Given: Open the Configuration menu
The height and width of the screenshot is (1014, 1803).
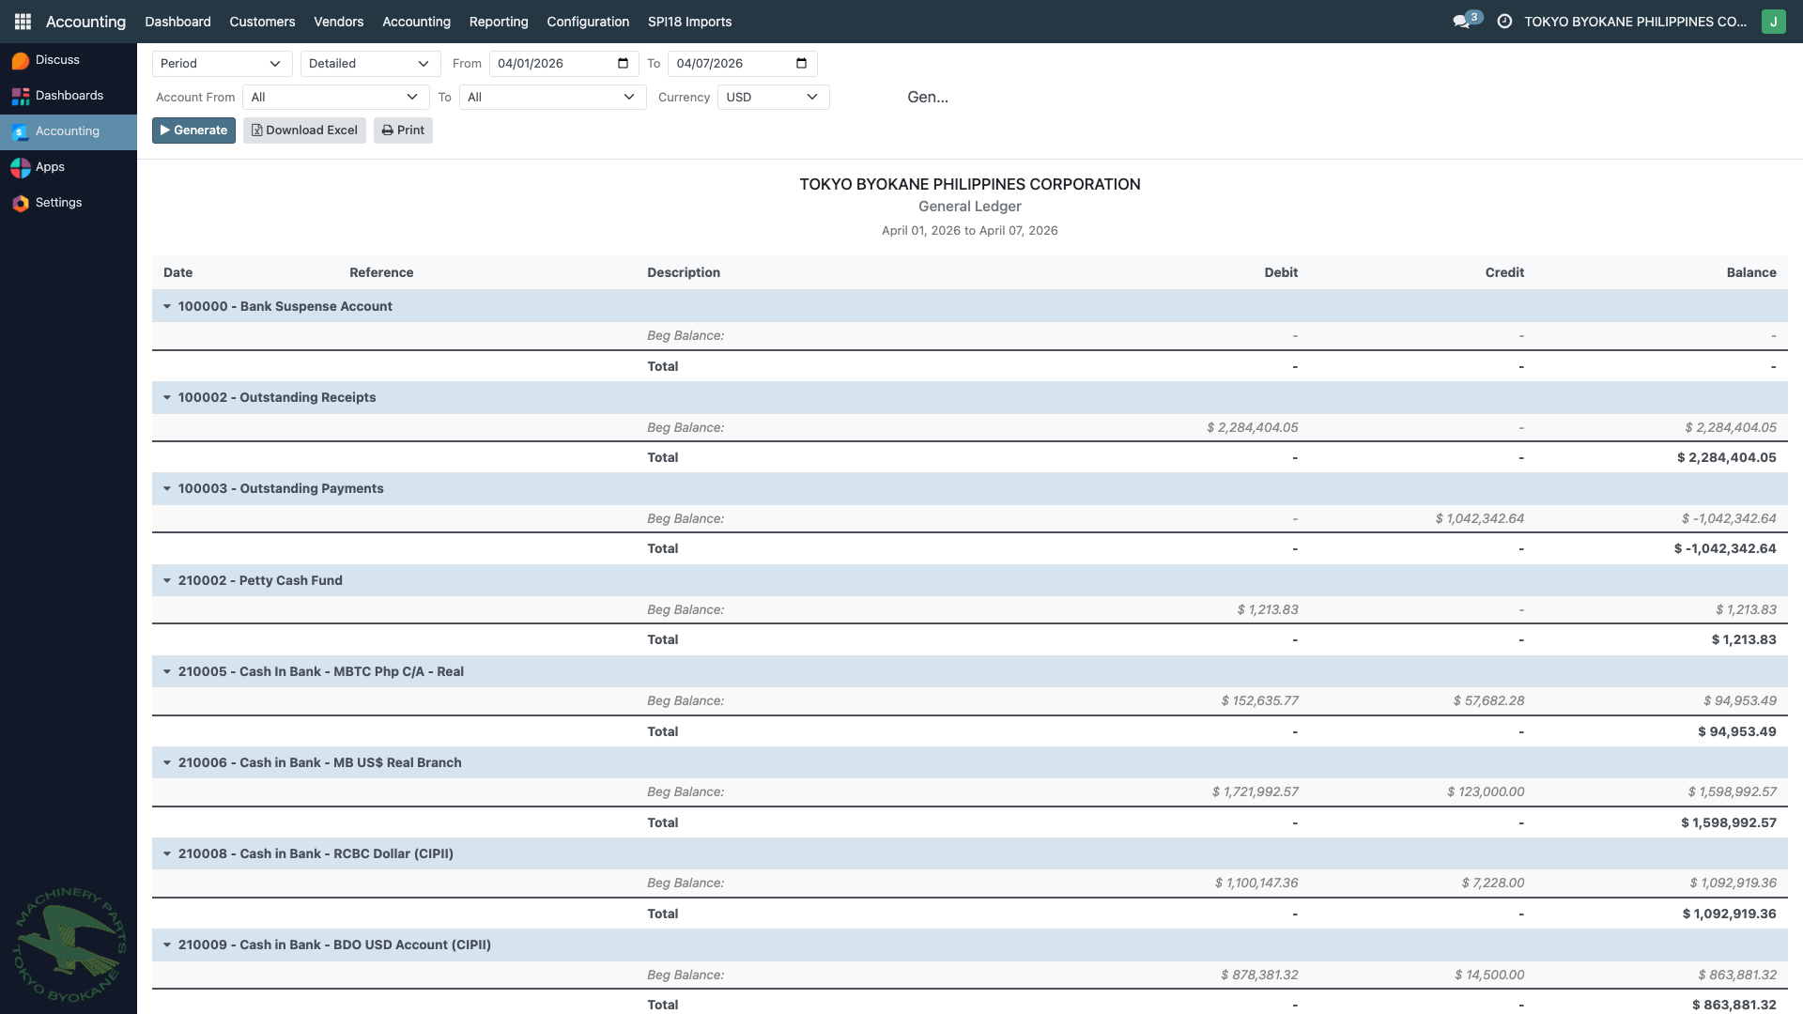Looking at the screenshot, I should click(588, 21).
